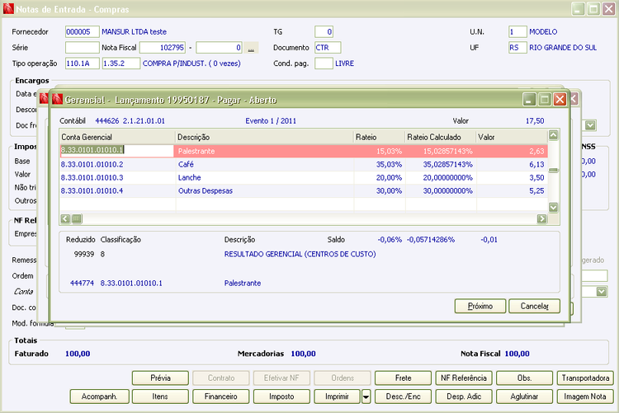Image resolution: width=619 pixels, height=413 pixels.
Task: Maximize the Gerencial dialog window
Action: point(545,100)
